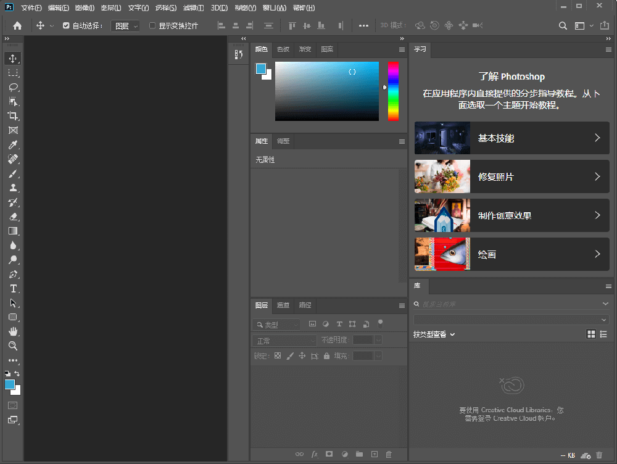The image size is (617, 464).
Task: Open the Color panel options menu
Action: click(402, 49)
